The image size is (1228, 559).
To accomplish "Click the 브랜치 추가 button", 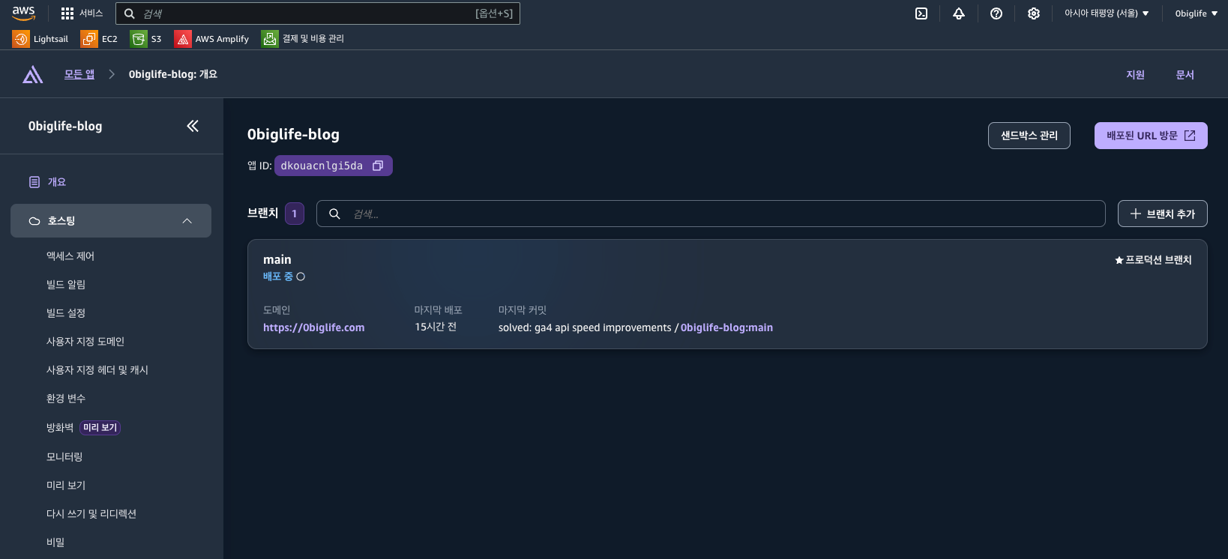I will click(x=1163, y=214).
